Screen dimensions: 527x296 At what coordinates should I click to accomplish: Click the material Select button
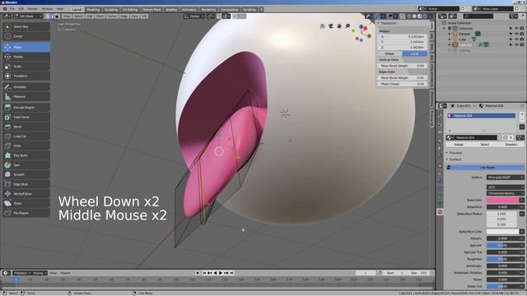485,145
